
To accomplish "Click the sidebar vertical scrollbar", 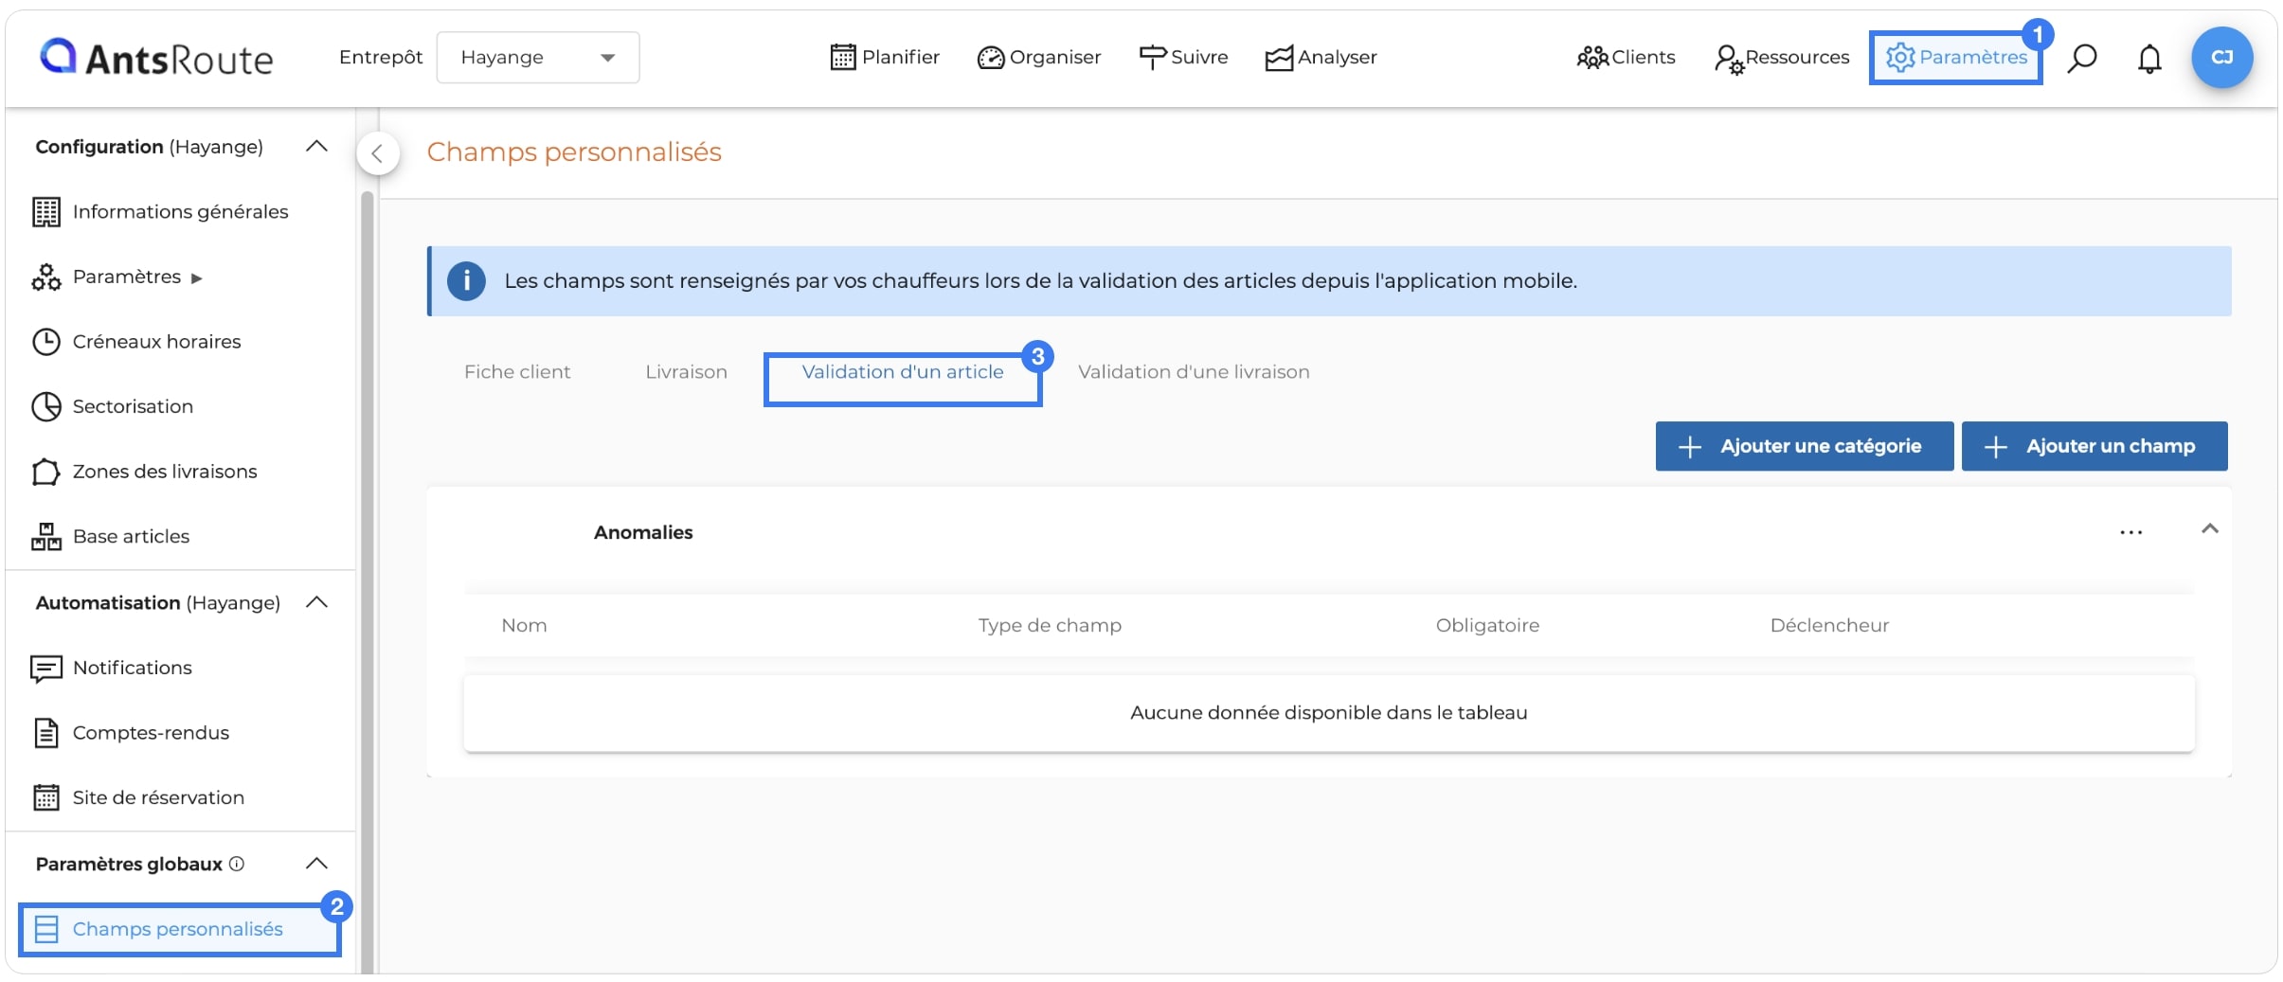I will (368, 581).
